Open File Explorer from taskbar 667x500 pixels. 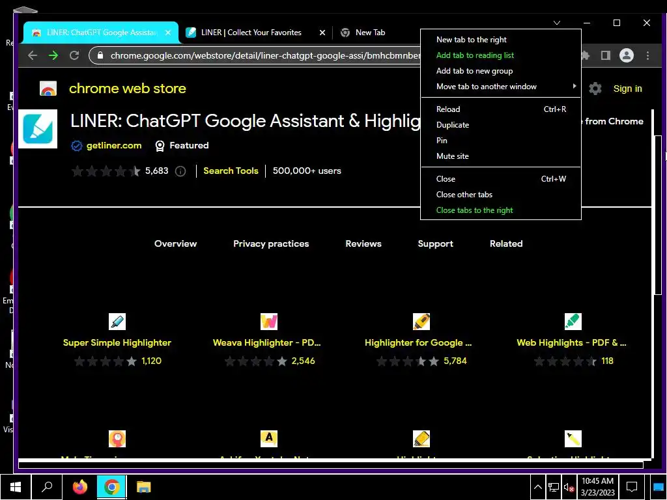144,487
